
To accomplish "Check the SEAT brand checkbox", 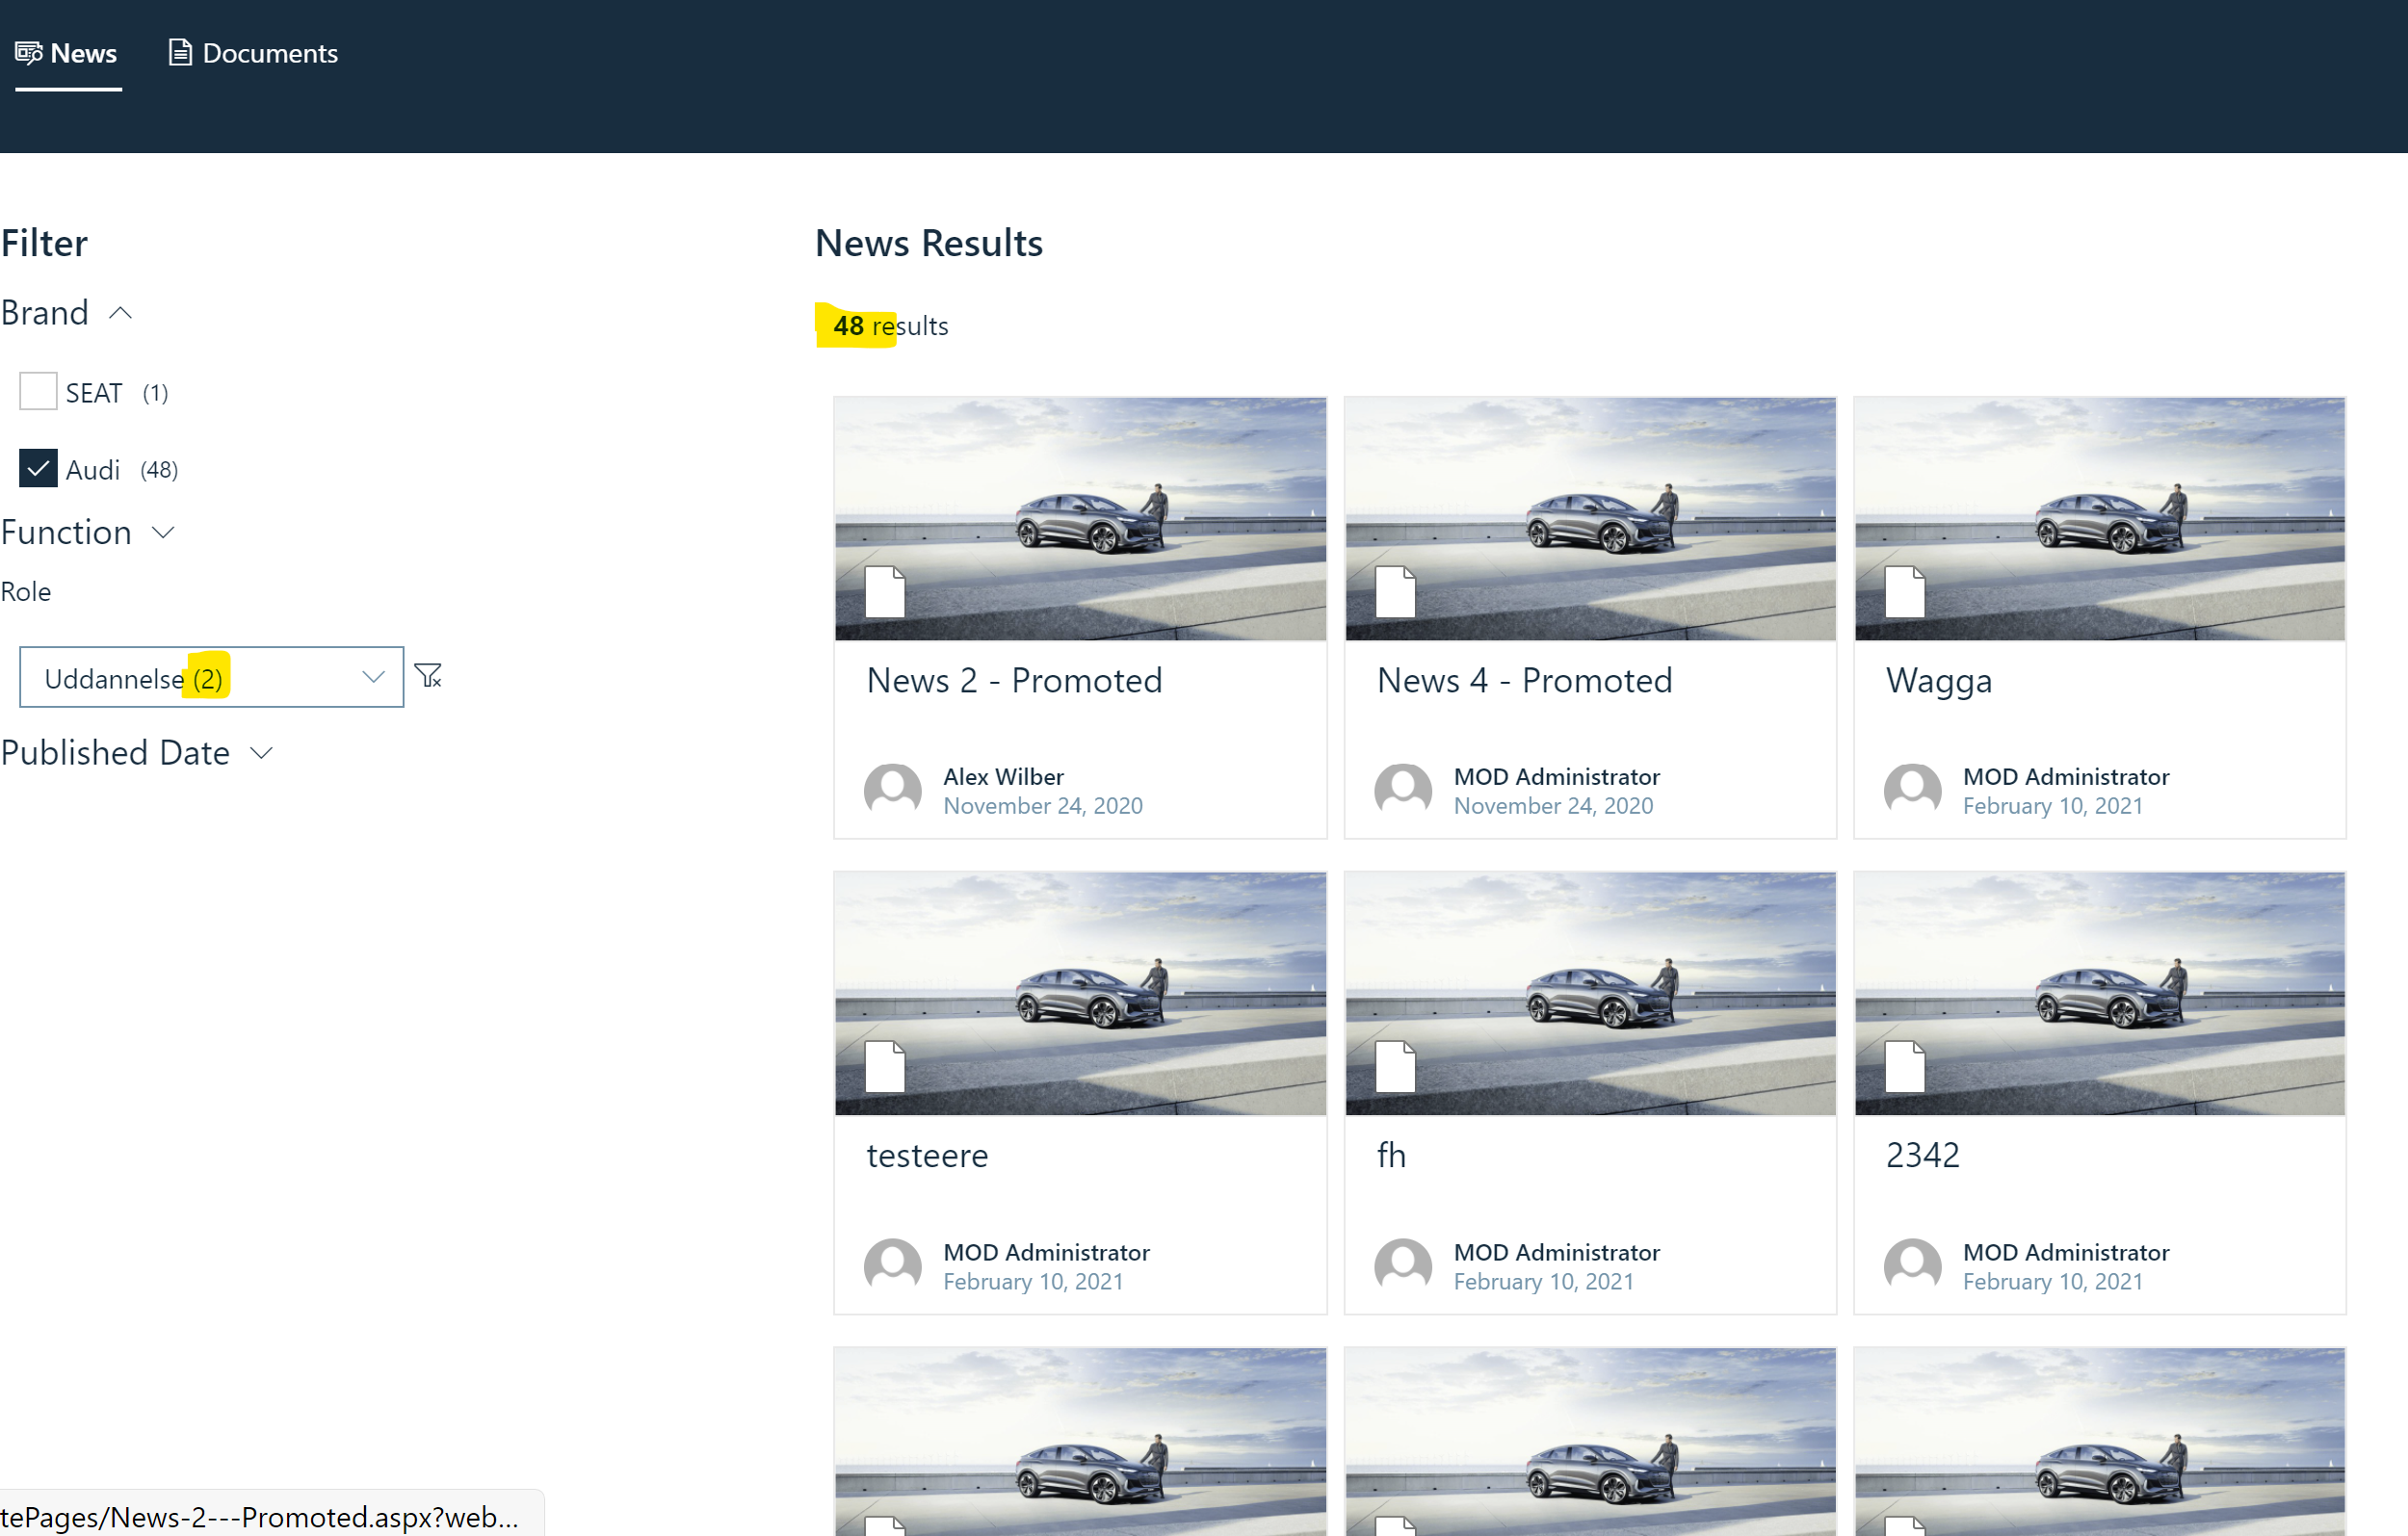I will 37,391.
